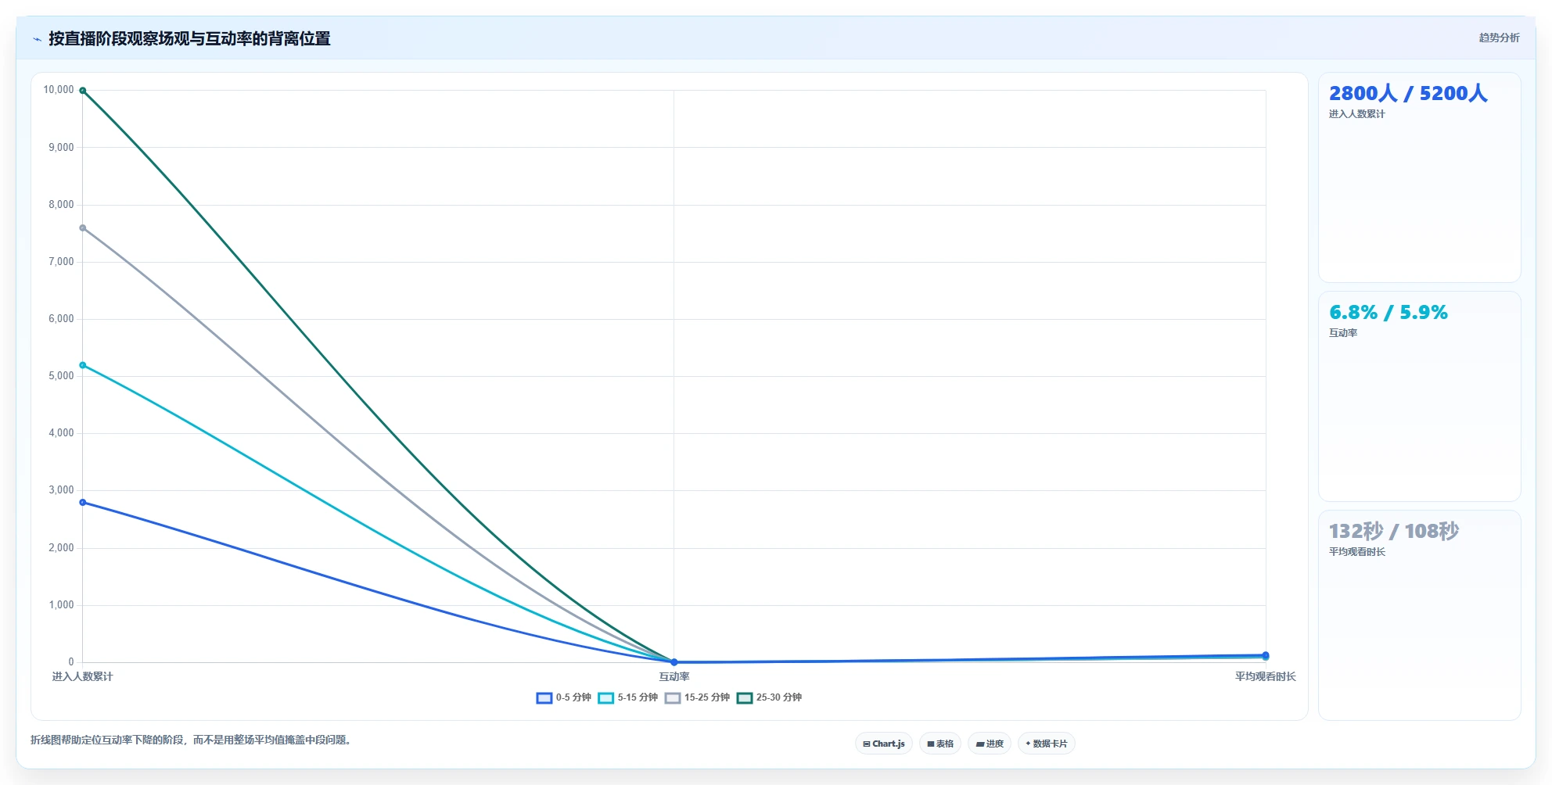Click the 10,000 data point of 25-30 分钟 line
The width and height of the screenshot is (1552, 785).
click(x=83, y=91)
